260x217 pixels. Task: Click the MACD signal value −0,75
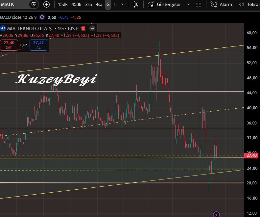click(x=63, y=17)
